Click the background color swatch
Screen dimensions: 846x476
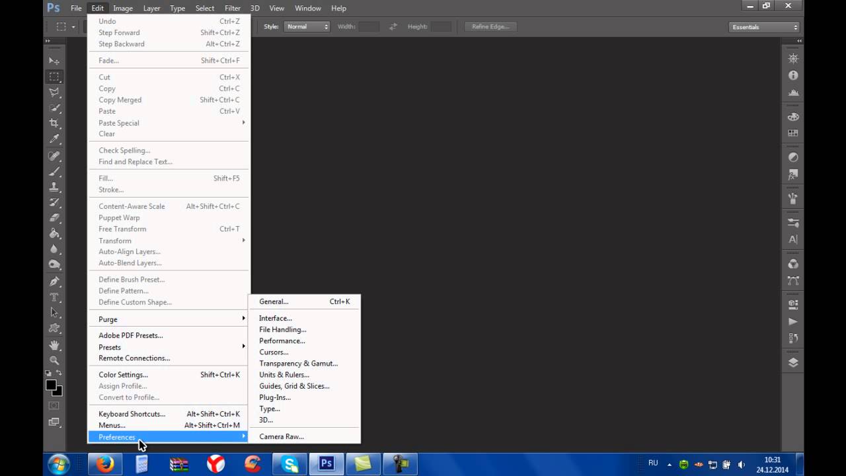(x=58, y=392)
